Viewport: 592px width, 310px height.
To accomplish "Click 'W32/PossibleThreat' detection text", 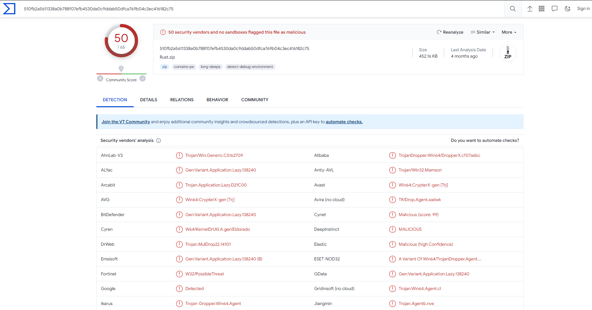I will pyautogui.click(x=205, y=274).
